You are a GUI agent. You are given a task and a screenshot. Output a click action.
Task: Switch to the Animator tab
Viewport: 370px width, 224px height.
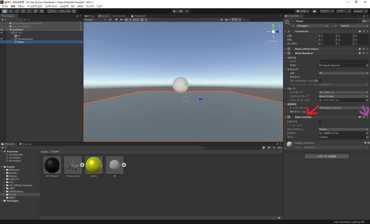coord(119,16)
